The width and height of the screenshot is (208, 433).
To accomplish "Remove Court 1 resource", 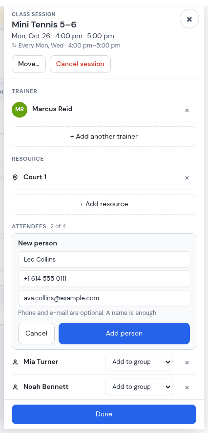I will pyautogui.click(x=187, y=178).
